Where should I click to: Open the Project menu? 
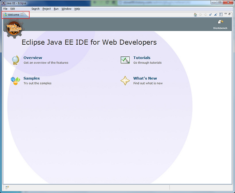47,9
